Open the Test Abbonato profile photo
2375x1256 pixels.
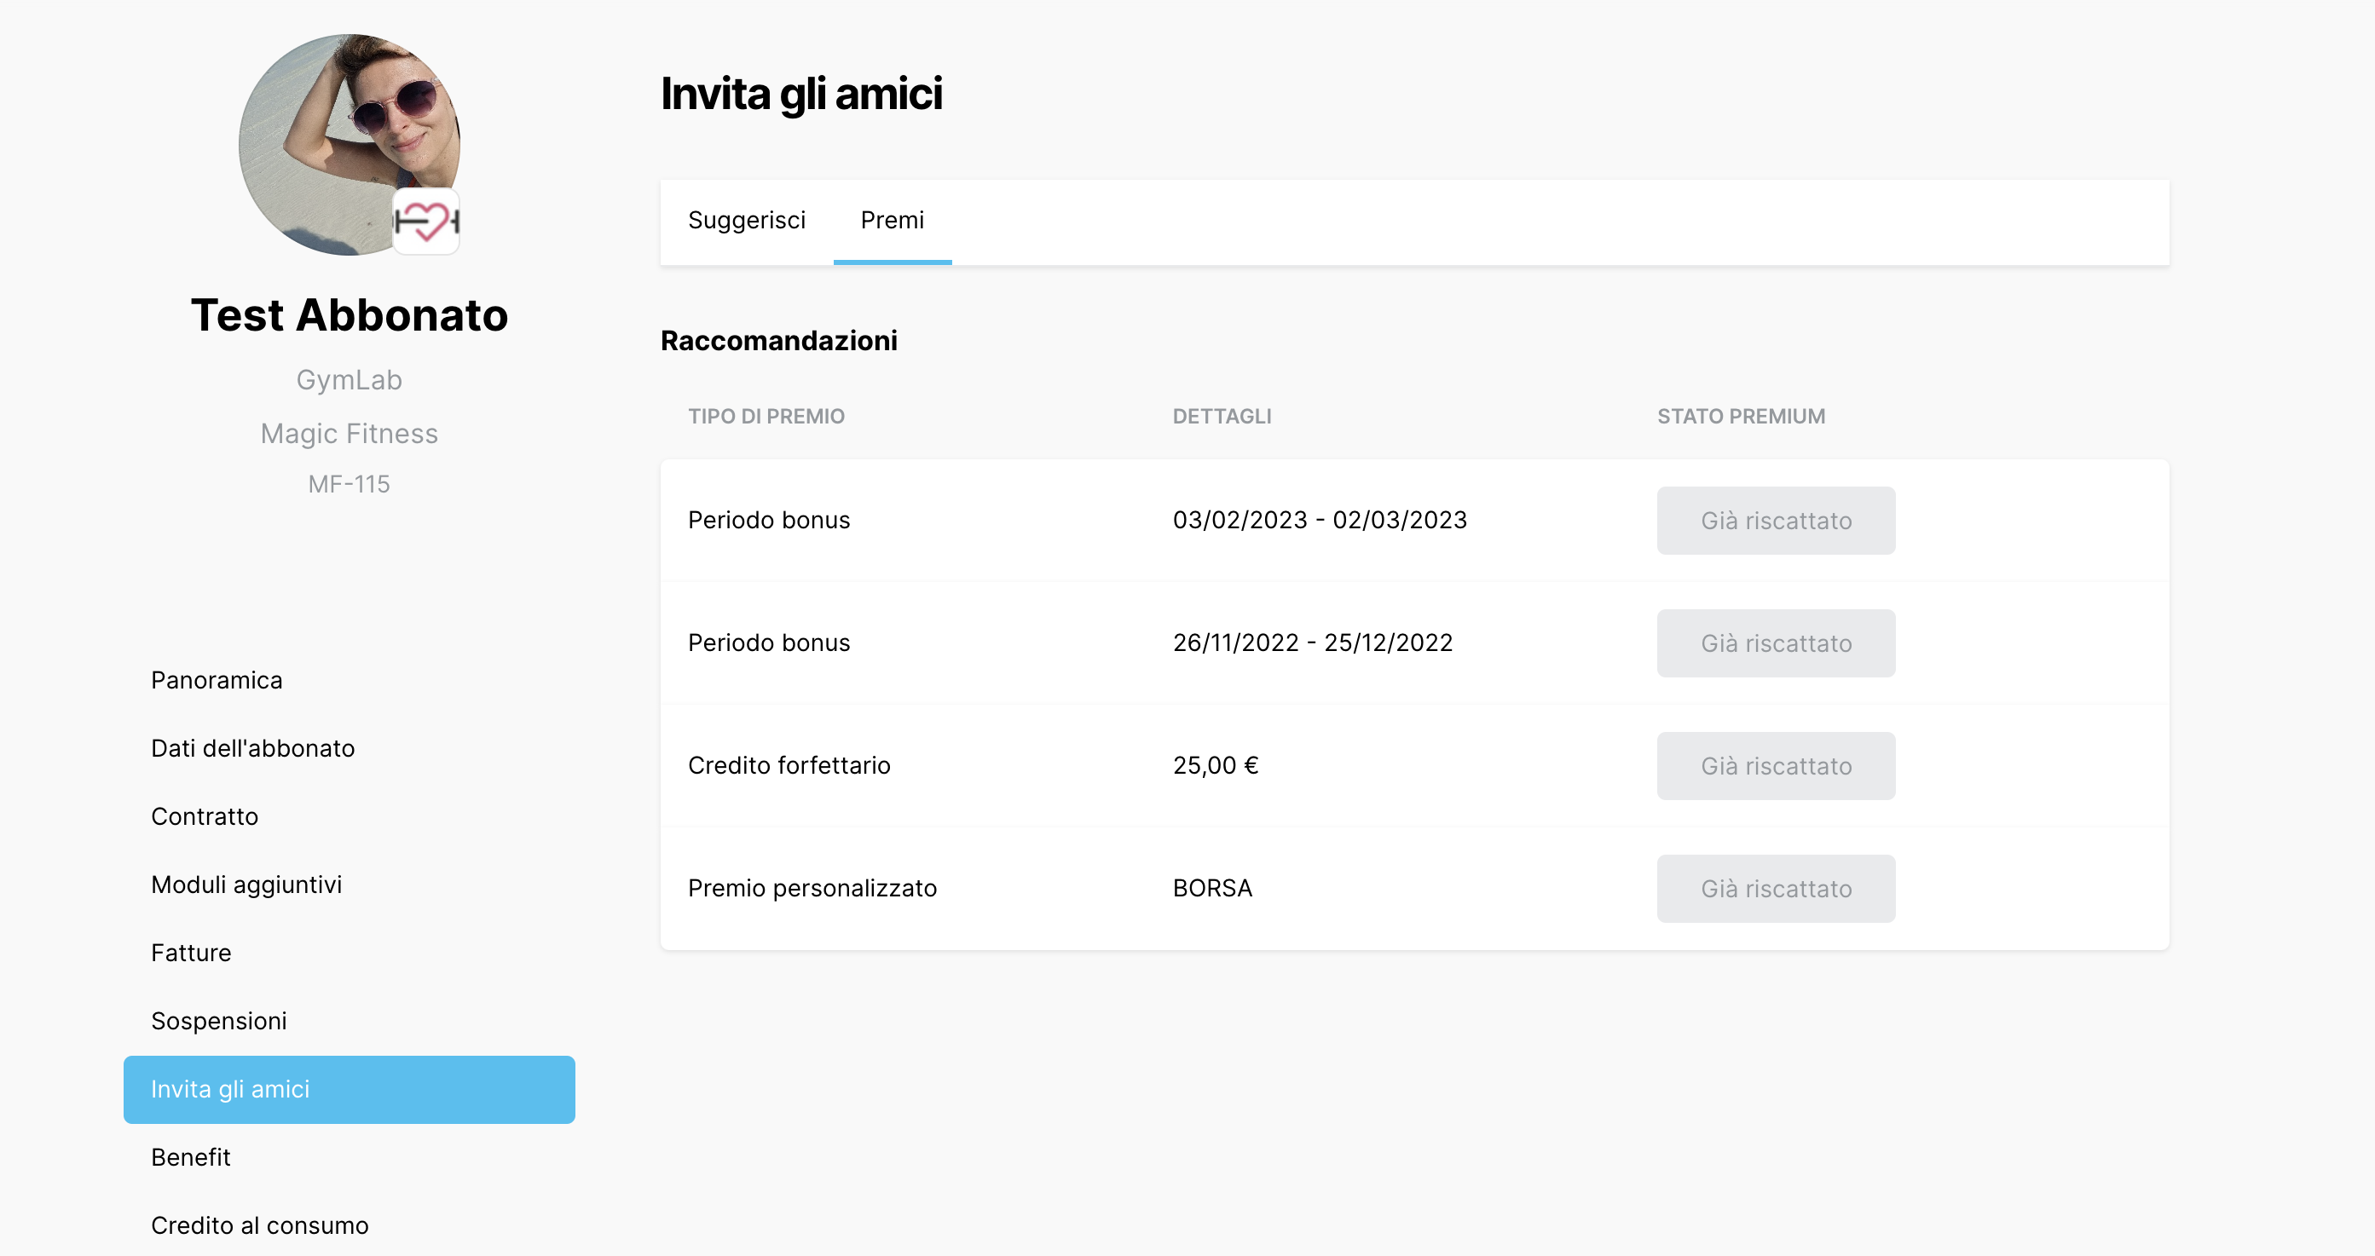pyautogui.click(x=349, y=145)
